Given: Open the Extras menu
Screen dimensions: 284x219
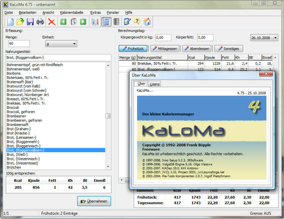Looking at the screenshot, I should tap(95, 12).
